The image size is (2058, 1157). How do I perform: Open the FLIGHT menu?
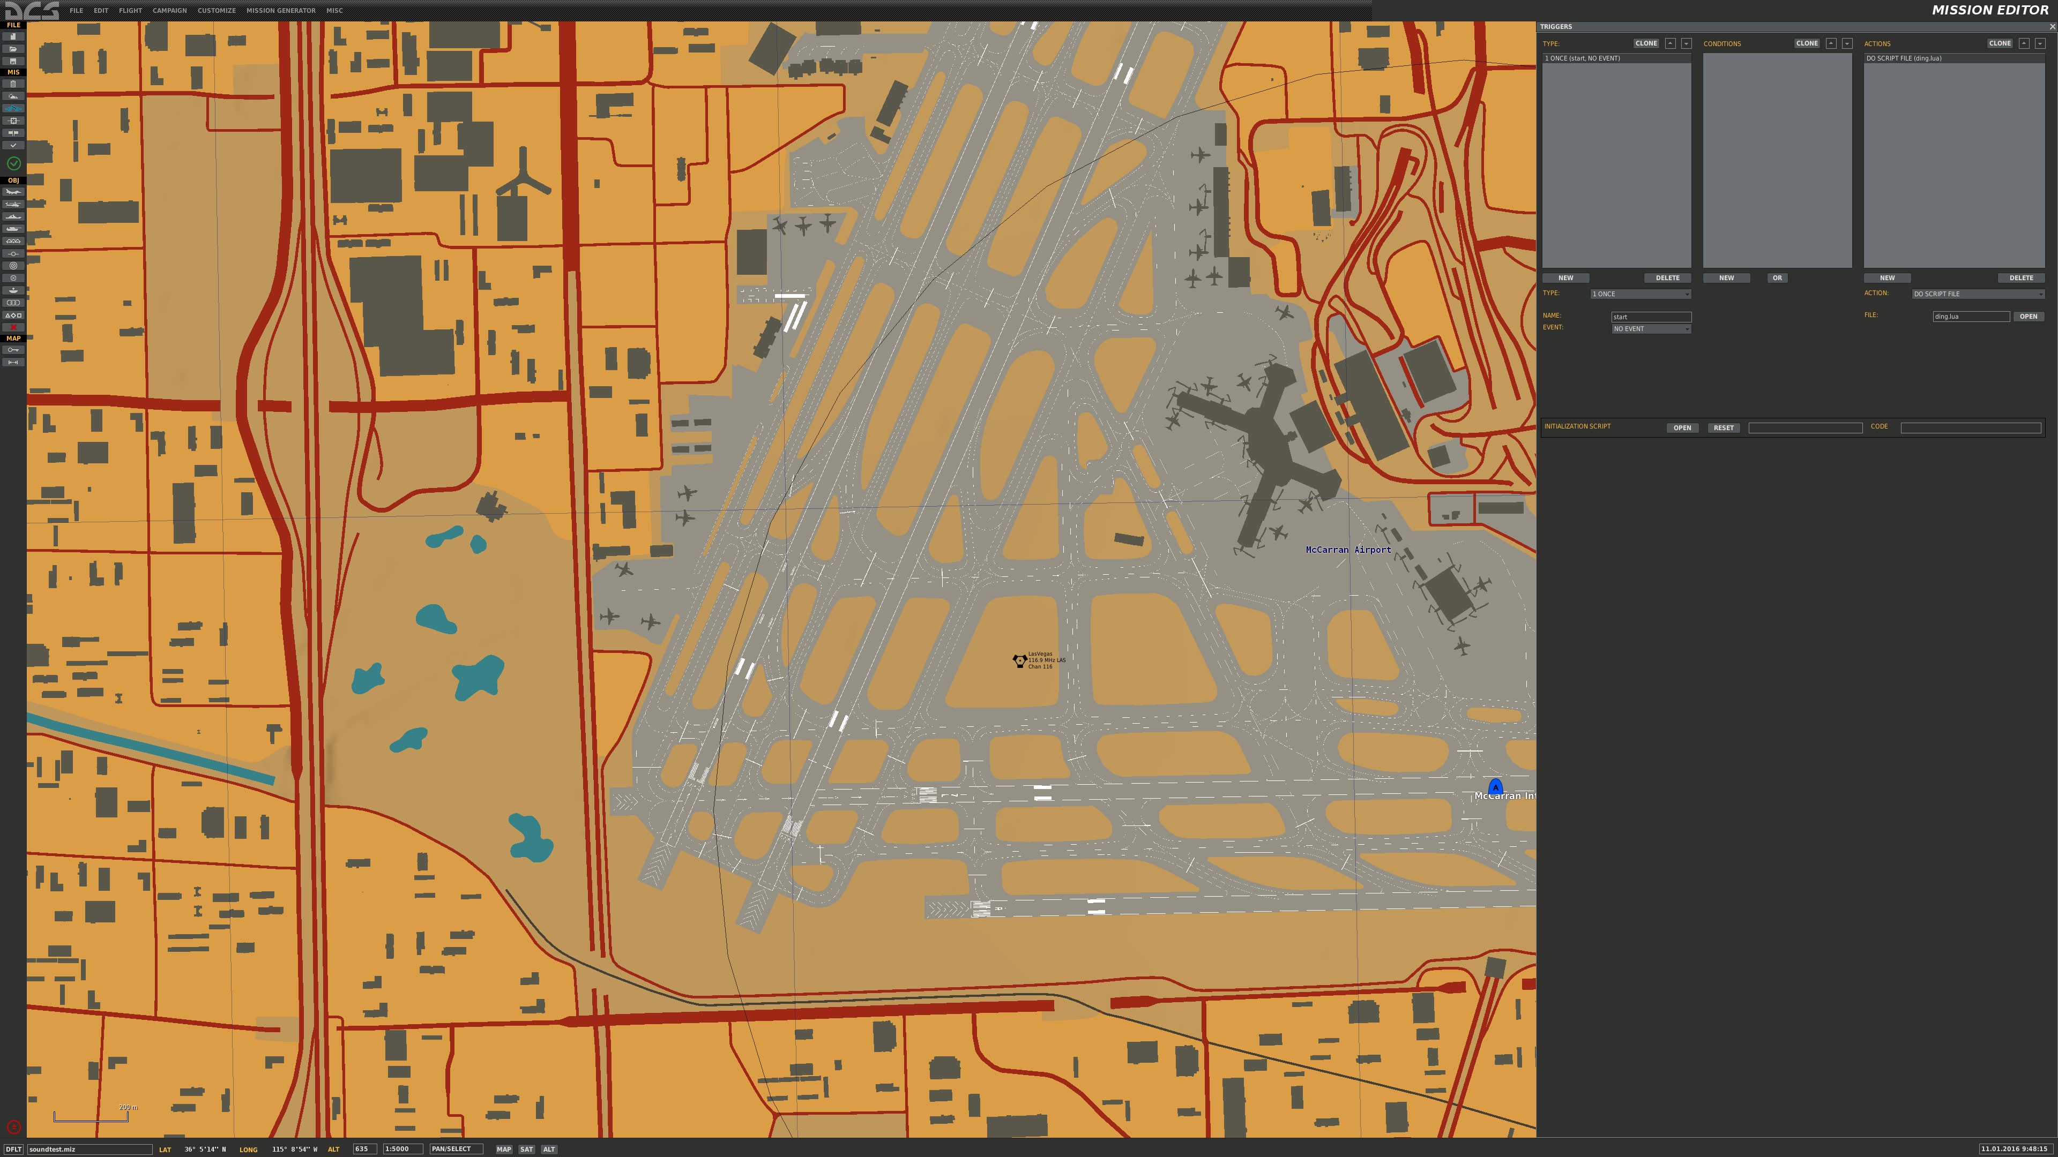pos(130,10)
